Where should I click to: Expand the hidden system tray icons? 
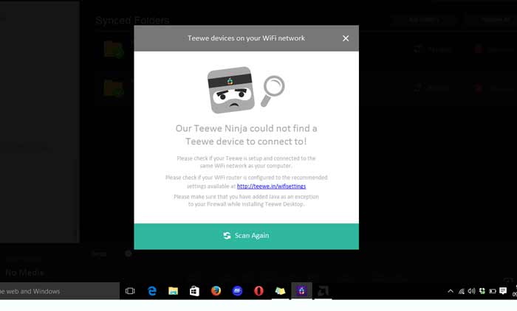(451, 291)
